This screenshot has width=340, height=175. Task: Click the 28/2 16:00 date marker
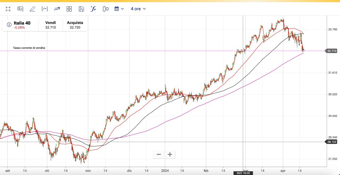tap(243, 173)
